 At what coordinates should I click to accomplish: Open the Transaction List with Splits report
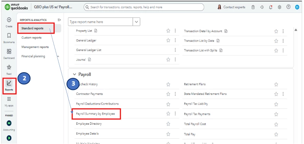pyautogui.click(x=201, y=51)
